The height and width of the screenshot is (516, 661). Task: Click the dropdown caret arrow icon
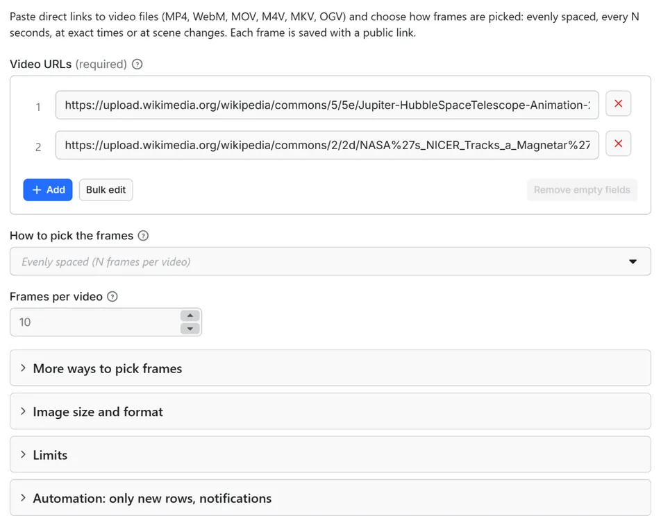coord(633,261)
